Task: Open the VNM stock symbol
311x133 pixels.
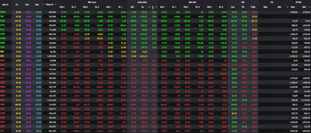Action: coord(2,113)
